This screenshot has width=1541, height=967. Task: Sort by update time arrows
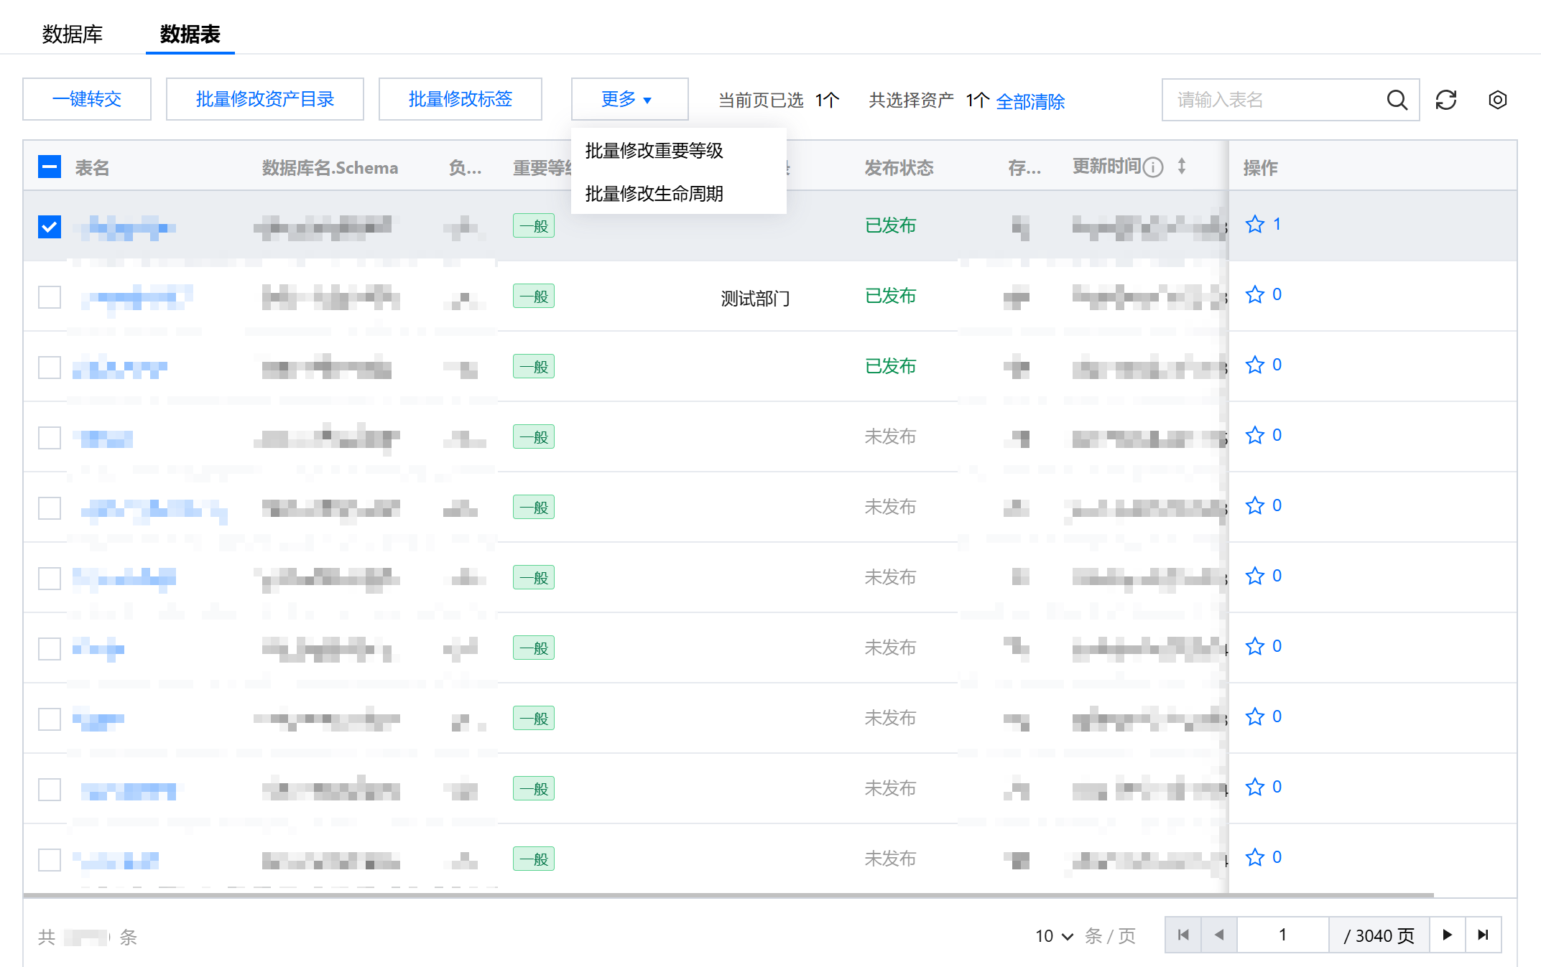(1182, 167)
